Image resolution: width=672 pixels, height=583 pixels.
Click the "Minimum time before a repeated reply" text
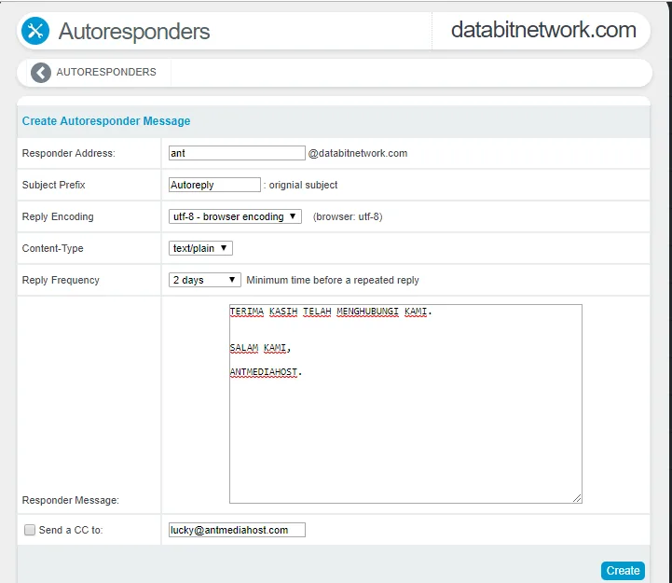coord(333,280)
